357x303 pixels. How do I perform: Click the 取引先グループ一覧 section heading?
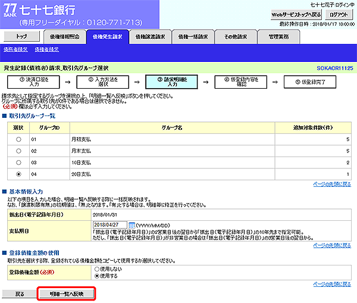32,116
